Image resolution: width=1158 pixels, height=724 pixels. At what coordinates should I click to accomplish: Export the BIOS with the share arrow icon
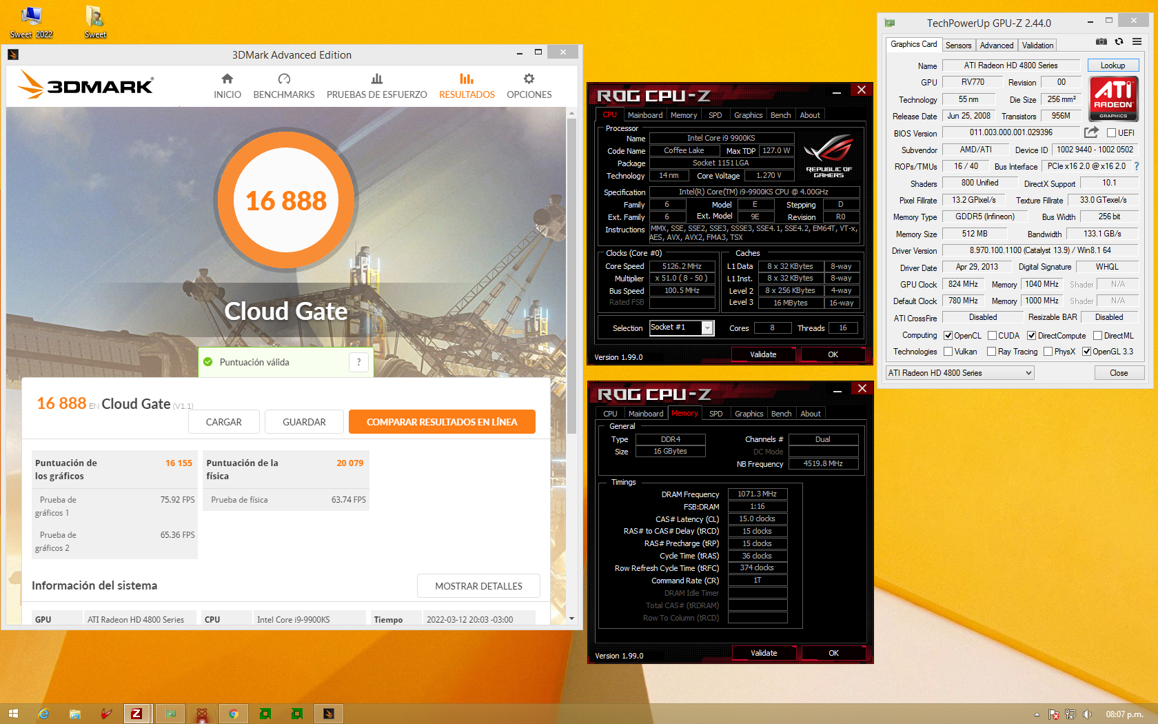1091,132
